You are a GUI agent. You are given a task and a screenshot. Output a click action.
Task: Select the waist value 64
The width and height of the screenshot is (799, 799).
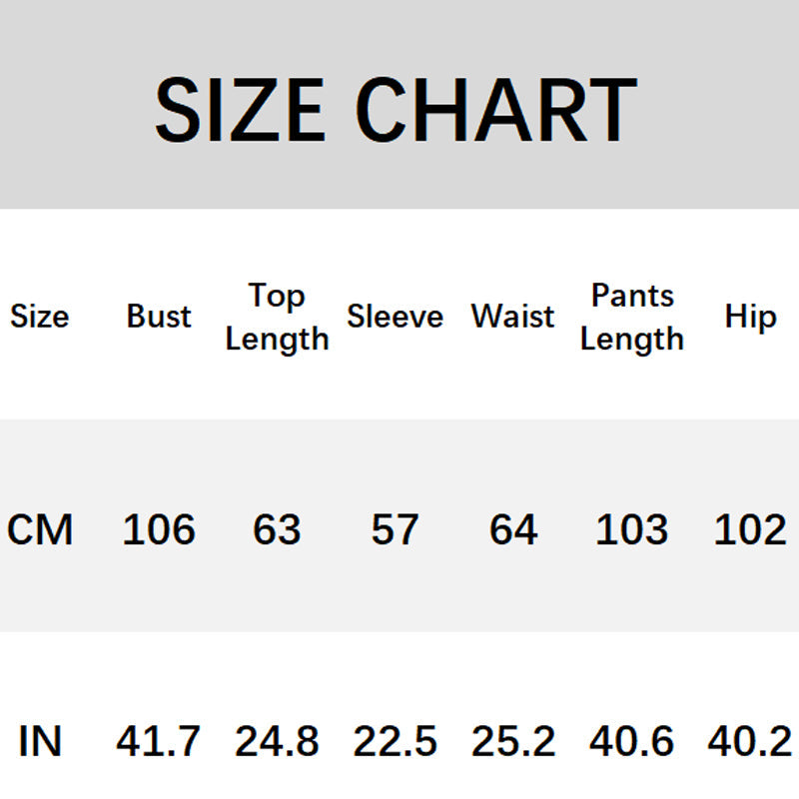[x=512, y=529]
